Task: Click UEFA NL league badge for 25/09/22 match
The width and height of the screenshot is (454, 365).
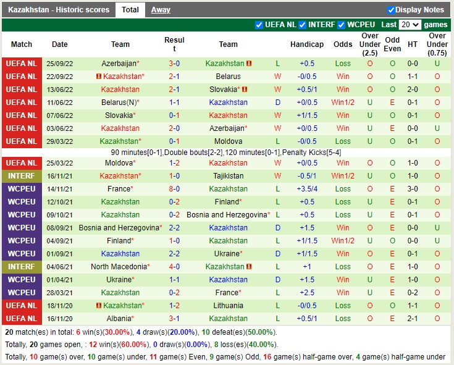Action: pyautogui.click(x=22, y=64)
